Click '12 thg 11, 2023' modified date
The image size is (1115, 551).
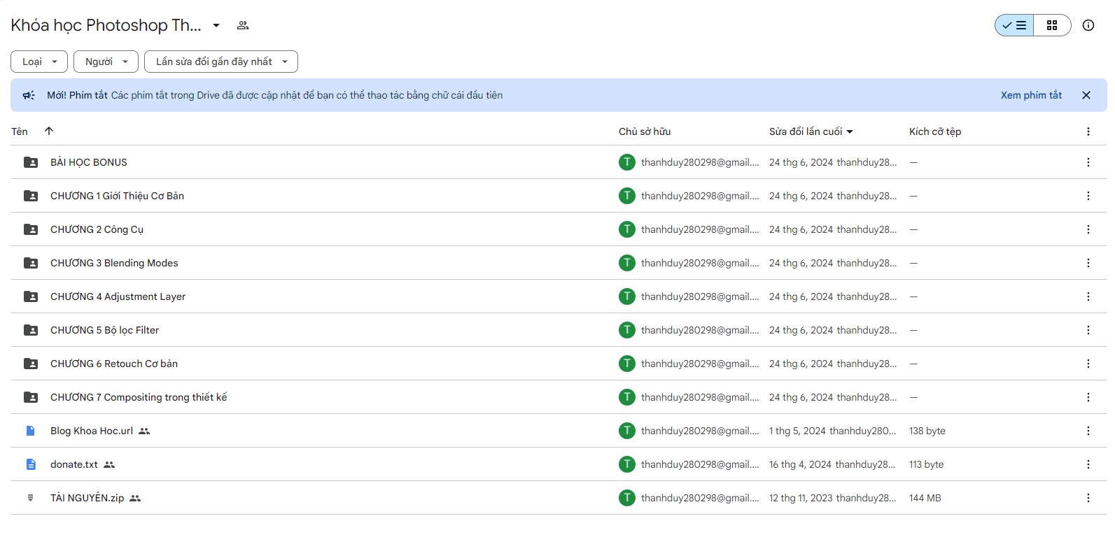(x=801, y=498)
